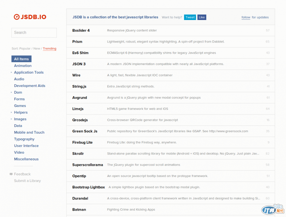This screenshot has width=286, height=217.
Task: Expand the Images category arrow
Action: coord(11,119)
